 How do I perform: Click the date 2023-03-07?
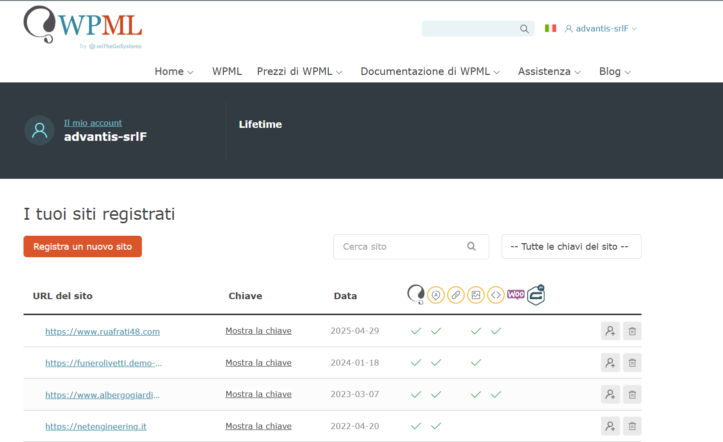click(355, 394)
